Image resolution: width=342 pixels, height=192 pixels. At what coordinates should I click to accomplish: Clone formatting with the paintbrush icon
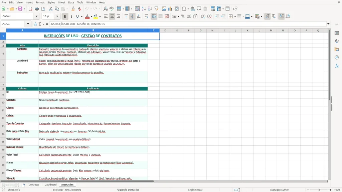pos(73,9)
